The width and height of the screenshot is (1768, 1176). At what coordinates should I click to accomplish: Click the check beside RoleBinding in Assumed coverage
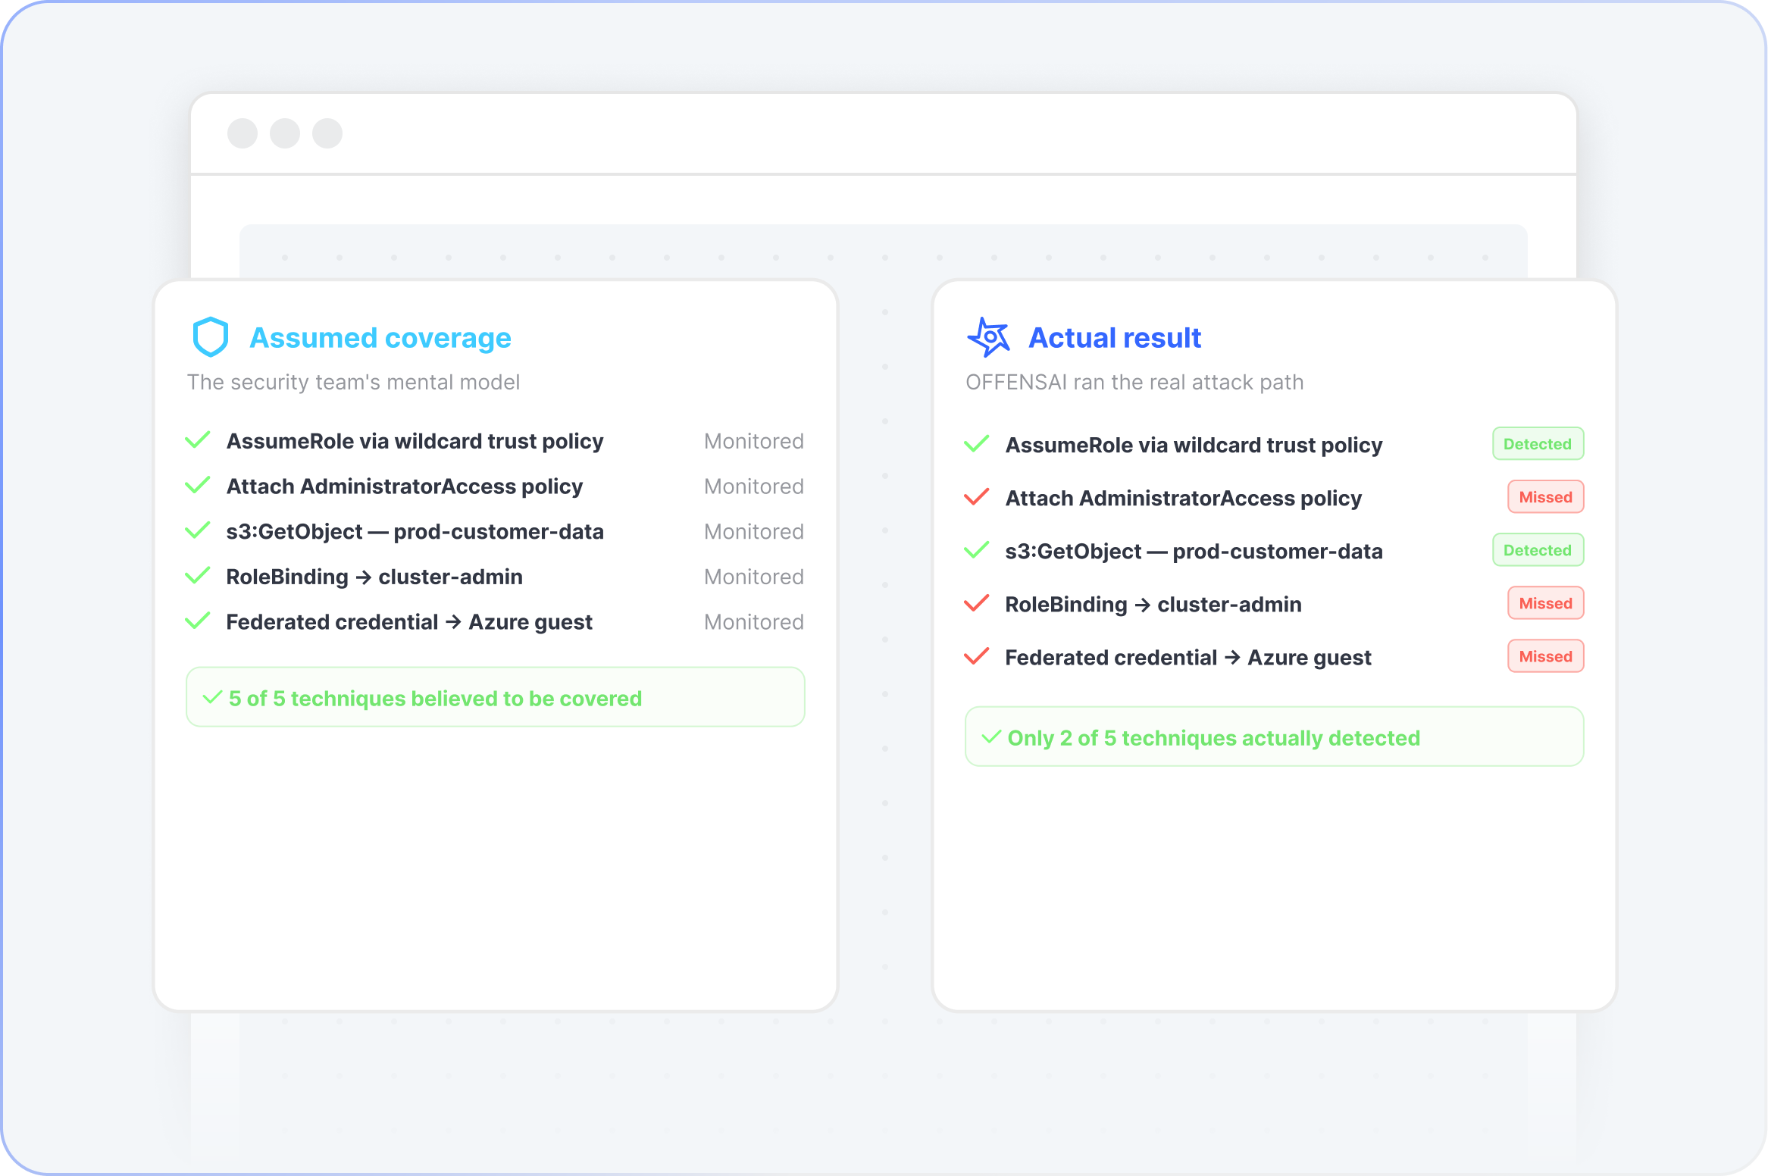[198, 576]
